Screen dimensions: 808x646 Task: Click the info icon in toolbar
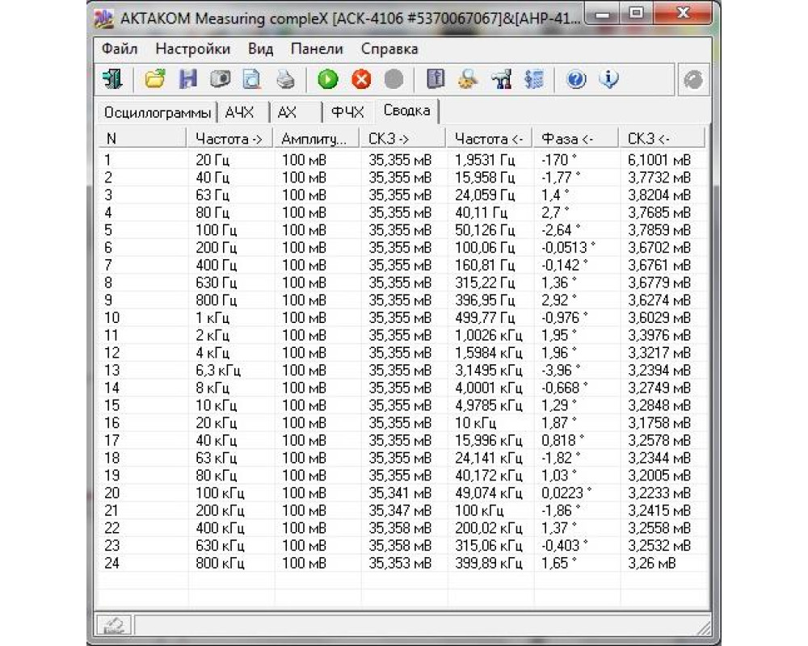(x=608, y=79)
